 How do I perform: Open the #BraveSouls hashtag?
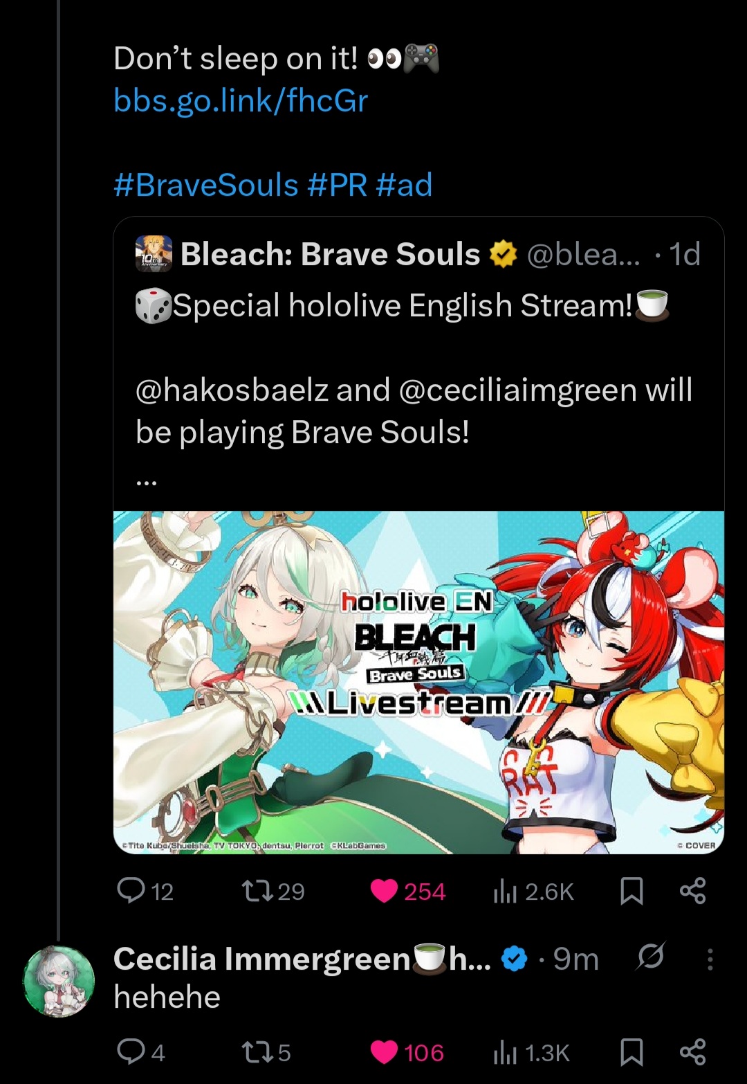coord(206,185)
